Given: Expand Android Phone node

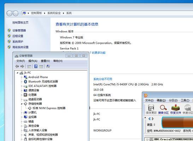Looking at the screenshot, I should tap(22, 77).
